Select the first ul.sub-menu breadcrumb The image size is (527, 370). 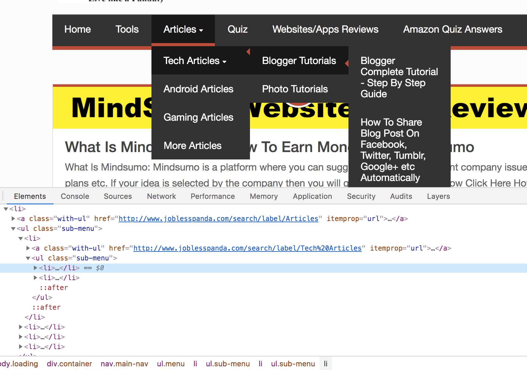[228, 364]
